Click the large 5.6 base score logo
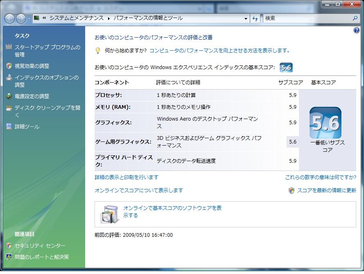This screenshot has width=364, height=274. pyautogui.click(x=326, y=123)
